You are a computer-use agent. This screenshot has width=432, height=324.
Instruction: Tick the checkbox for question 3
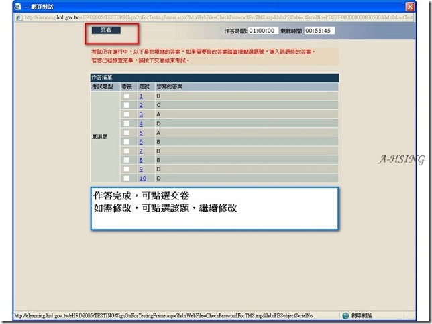(x=126, y=114)
